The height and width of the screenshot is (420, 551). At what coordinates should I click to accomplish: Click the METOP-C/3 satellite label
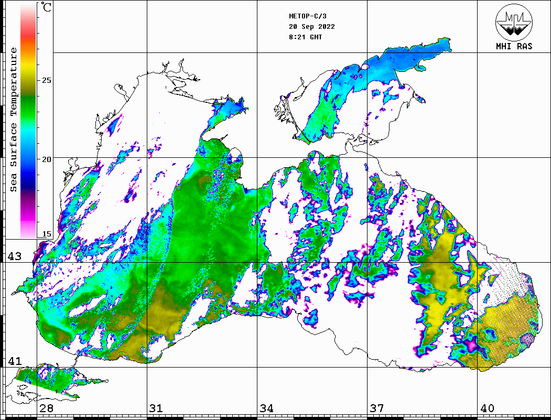pos(307,16)
